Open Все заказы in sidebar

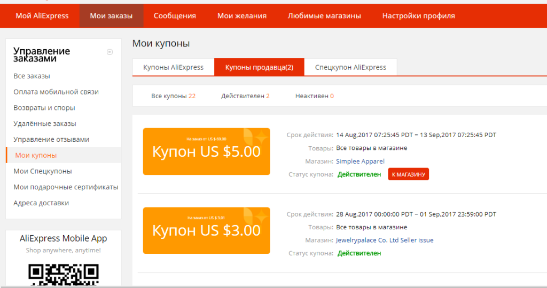click(32, 76)
